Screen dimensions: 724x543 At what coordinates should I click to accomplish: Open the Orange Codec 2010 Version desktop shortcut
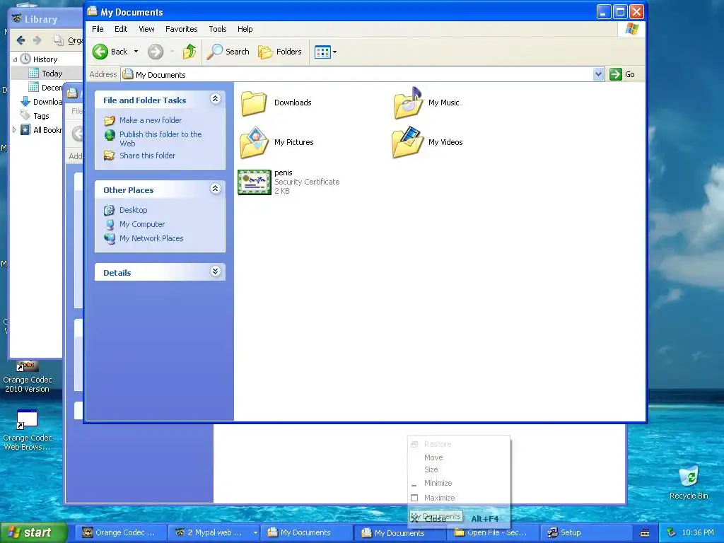point(28,376)
